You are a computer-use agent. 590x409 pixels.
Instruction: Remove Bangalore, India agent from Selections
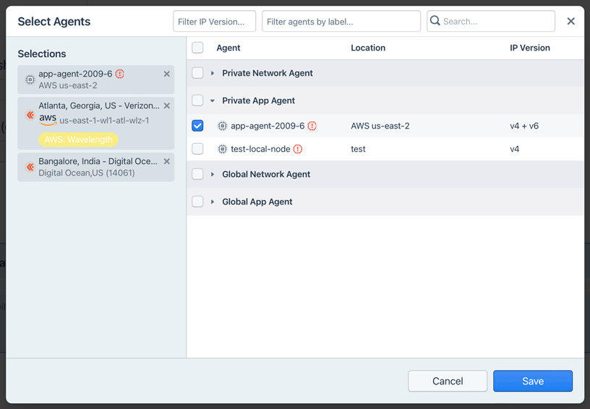click(167, 161)
